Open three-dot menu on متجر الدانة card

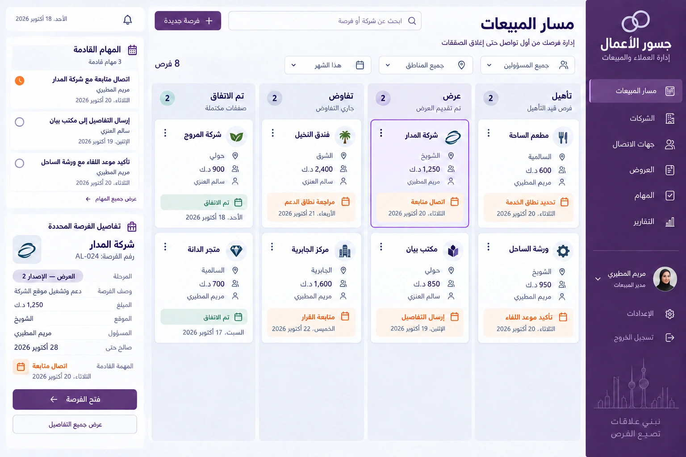tap(165, 247)
